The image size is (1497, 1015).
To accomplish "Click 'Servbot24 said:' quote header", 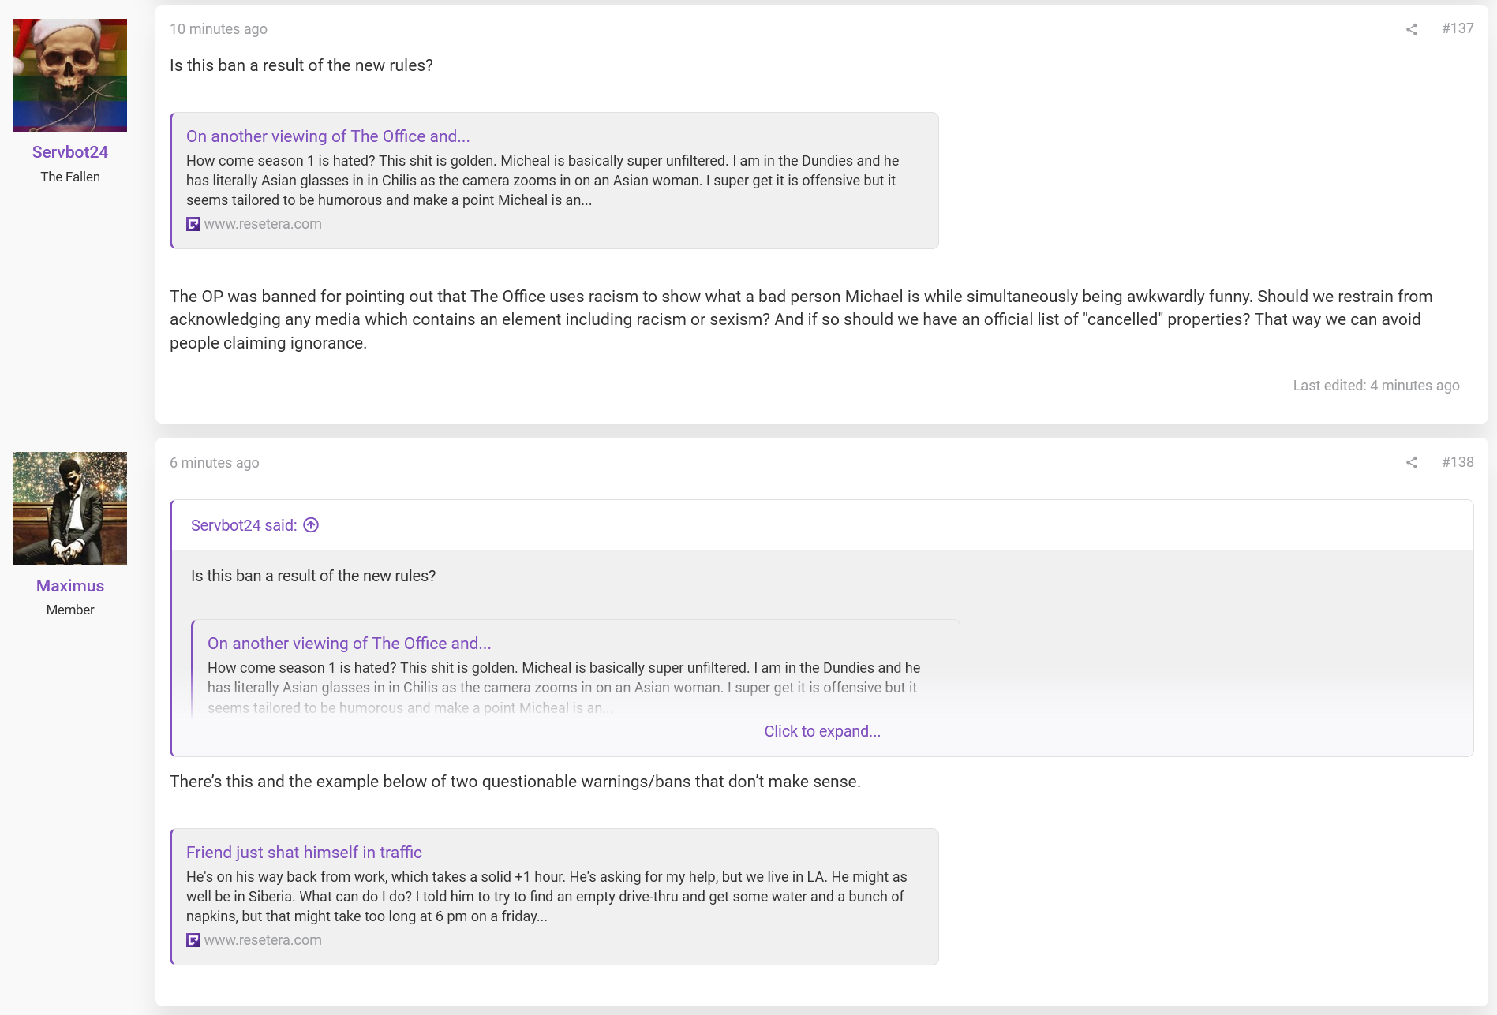I will click(x=244, y=525).
